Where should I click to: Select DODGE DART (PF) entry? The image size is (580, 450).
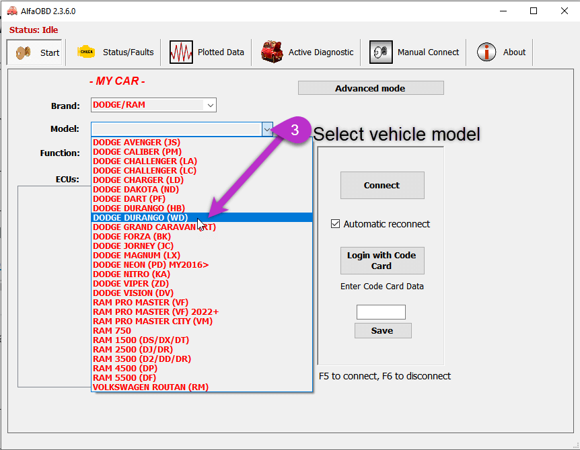pyautogui.click(x=202, y=199)
